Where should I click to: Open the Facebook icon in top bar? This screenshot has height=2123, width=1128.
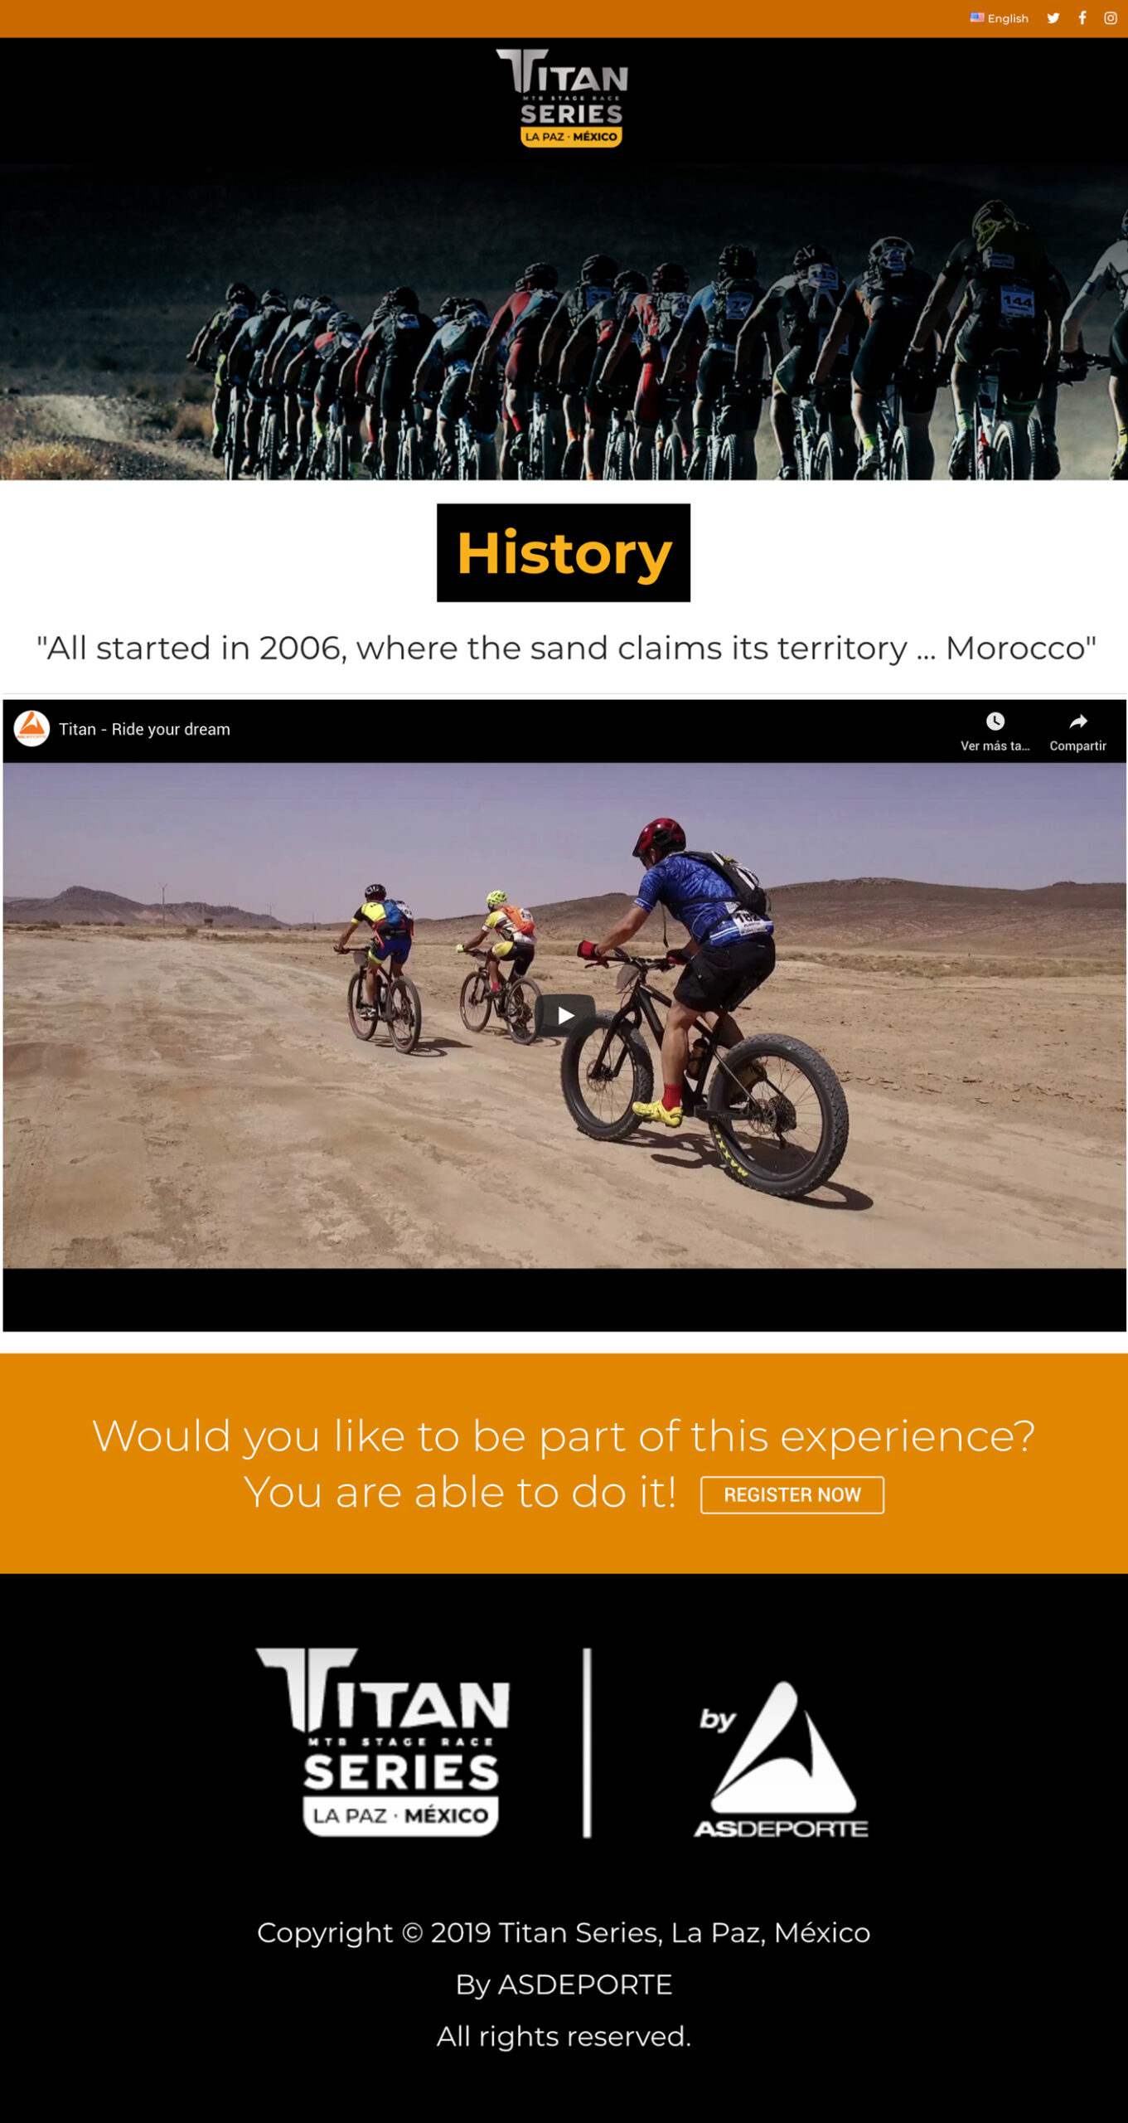(1082, 18)
